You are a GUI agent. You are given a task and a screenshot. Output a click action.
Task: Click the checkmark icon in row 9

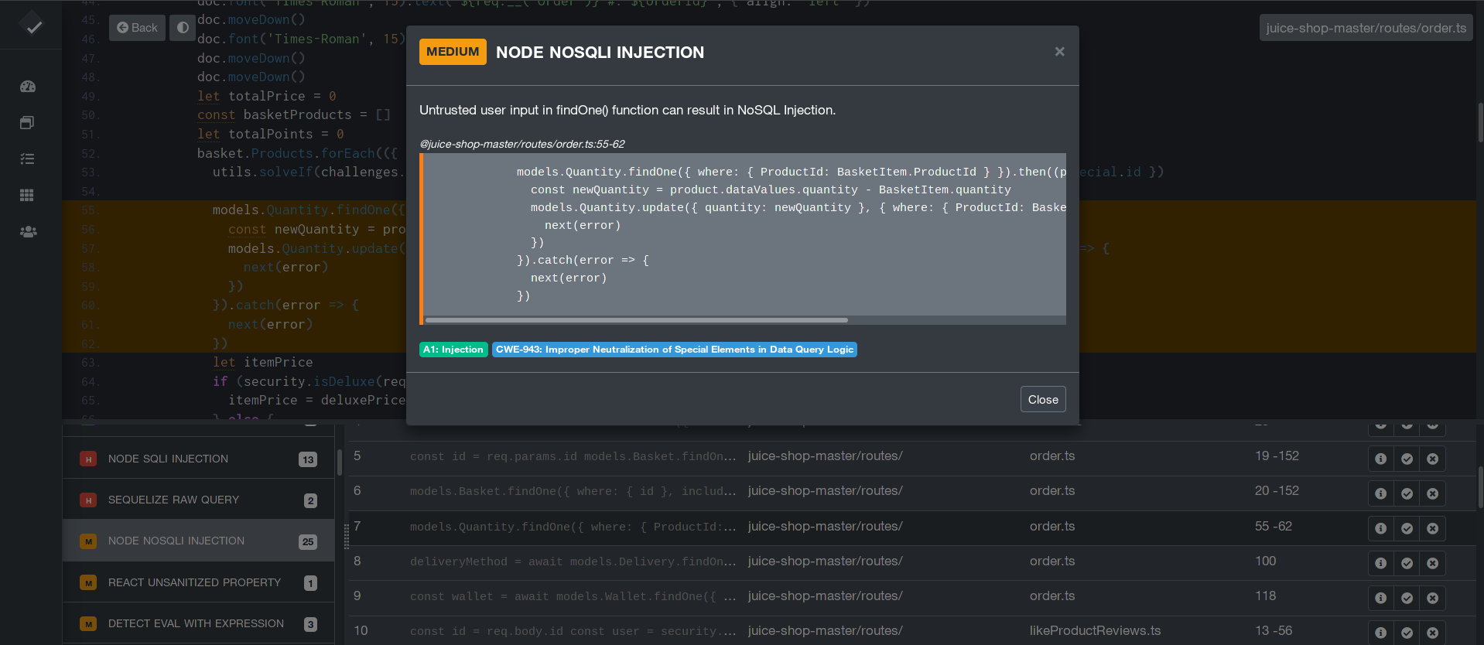[1407, 598]
